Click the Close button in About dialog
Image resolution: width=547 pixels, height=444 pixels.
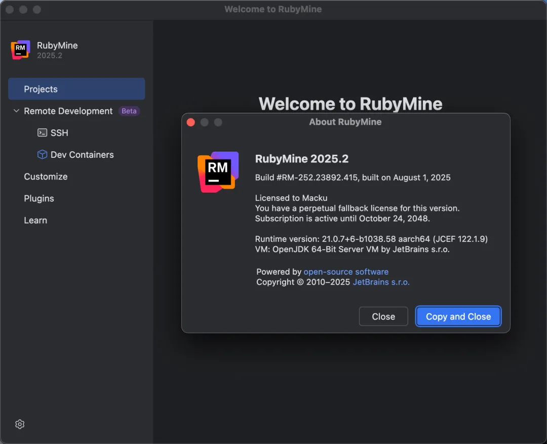point(383,316)
